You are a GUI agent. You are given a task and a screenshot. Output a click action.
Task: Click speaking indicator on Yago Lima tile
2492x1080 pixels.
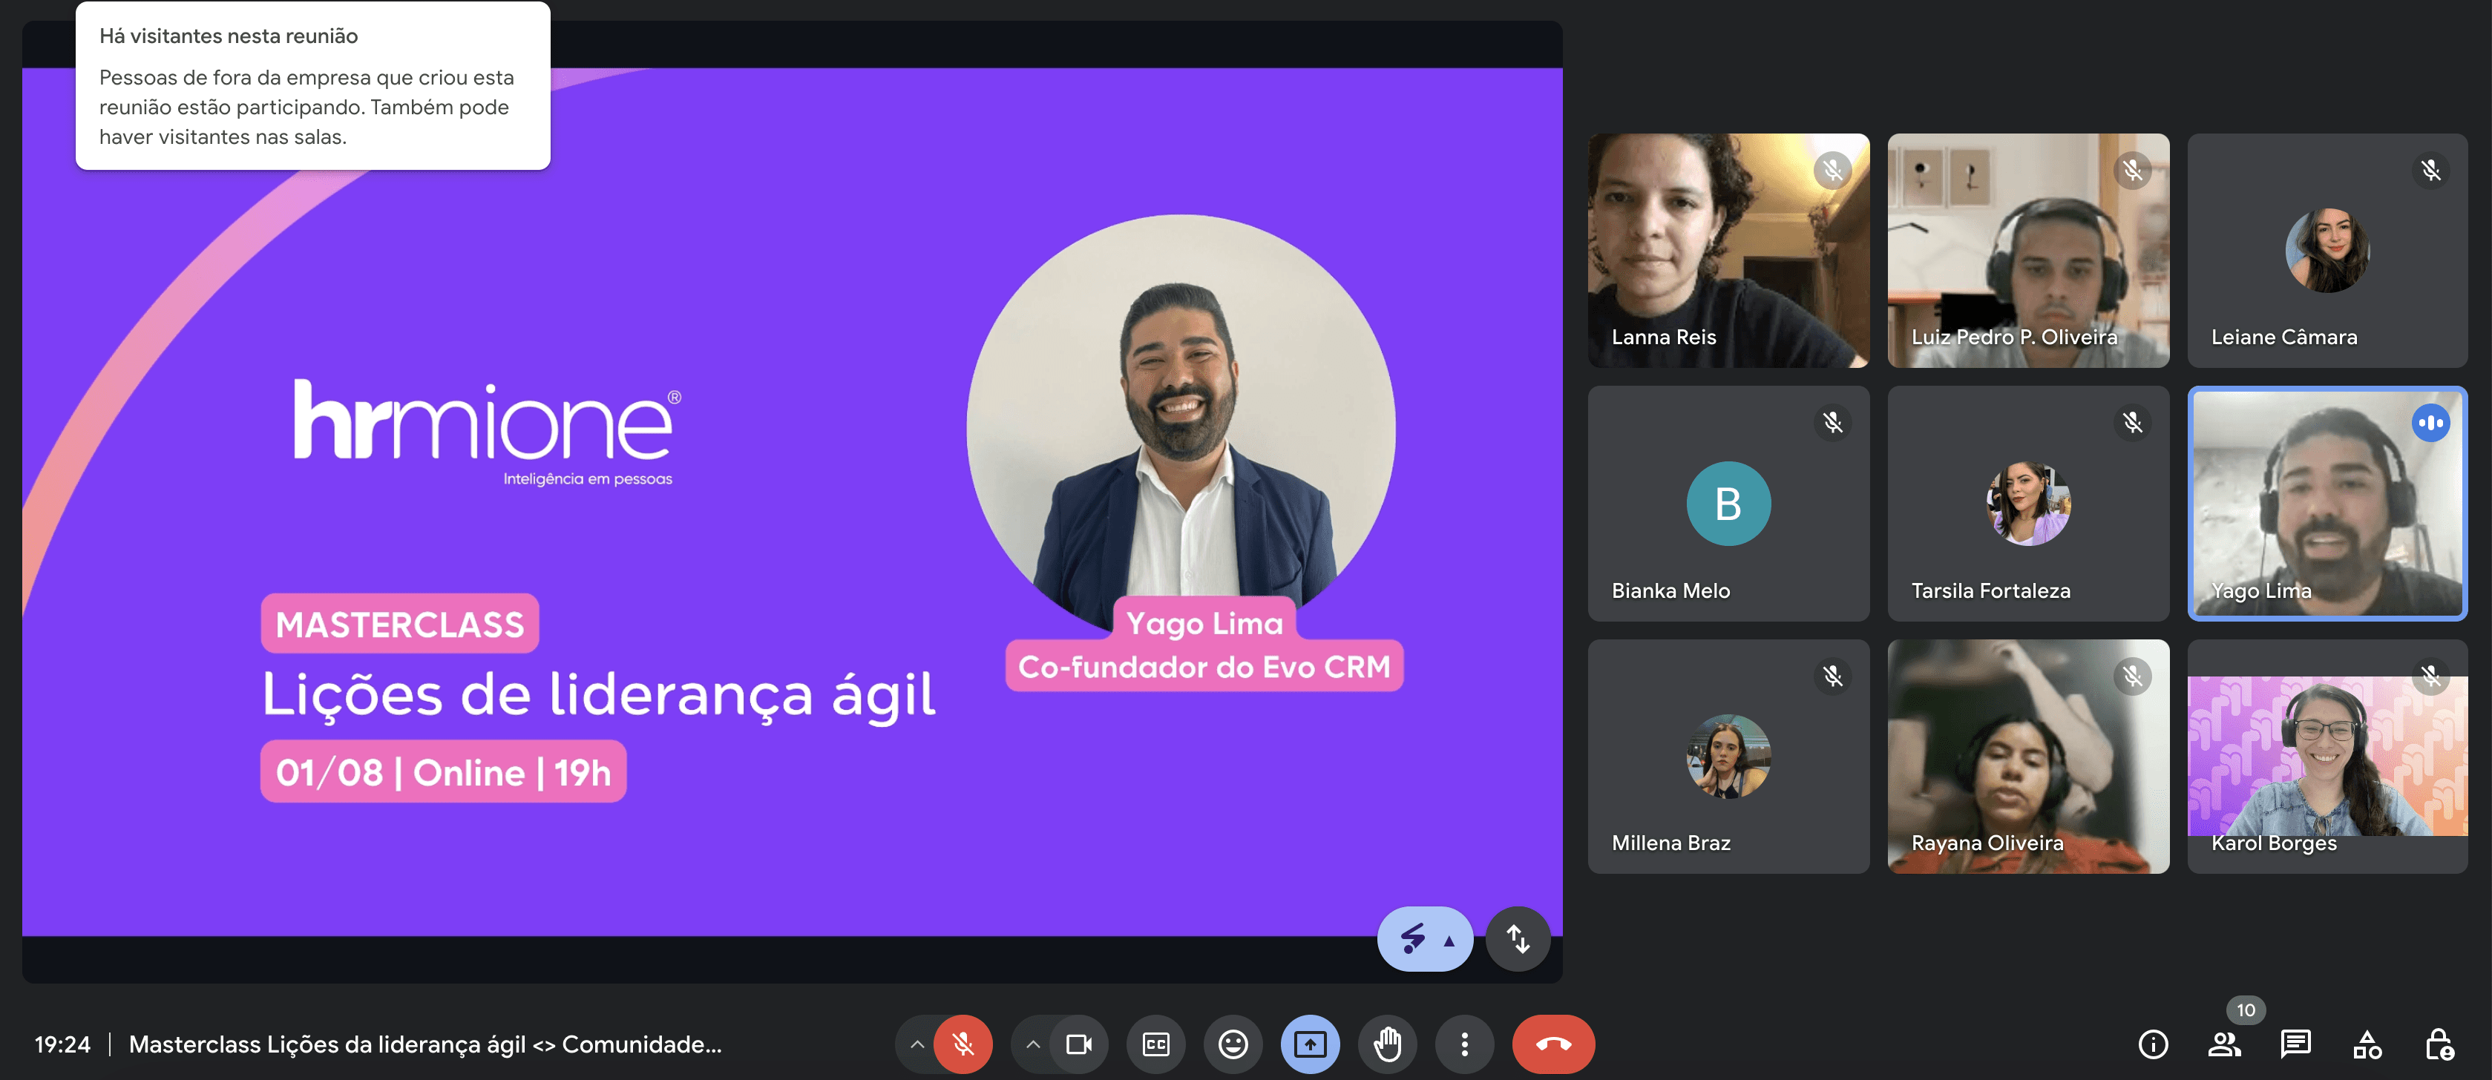(x=2431, y=423)
